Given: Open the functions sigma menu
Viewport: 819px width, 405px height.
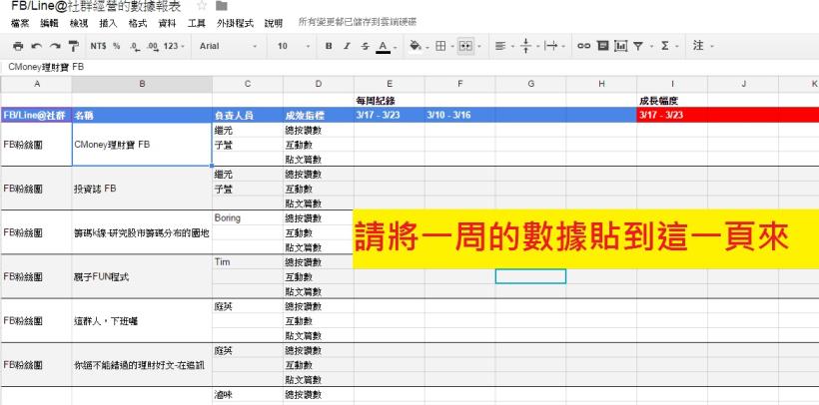Looking at the screenshot, I should coord(664,46).
